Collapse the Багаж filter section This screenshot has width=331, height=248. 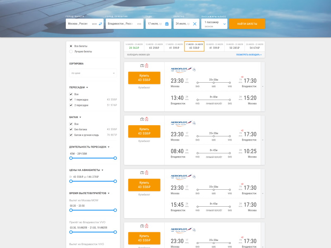[80, 117]
